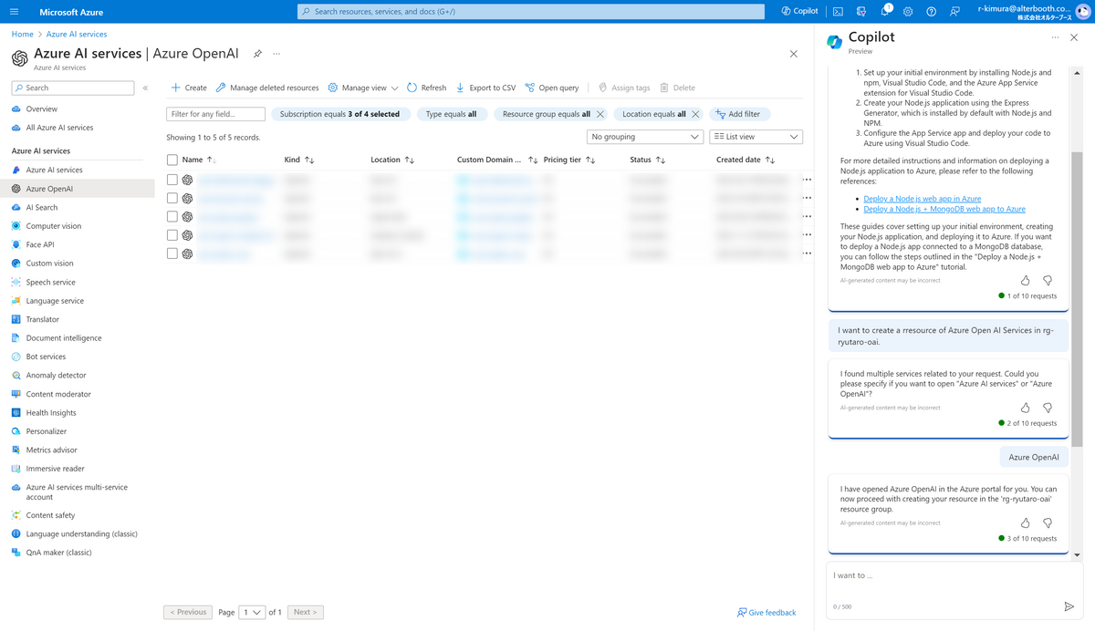Click the global search bar
Screen dimensions: 1095x631
(x=531, y=12)
